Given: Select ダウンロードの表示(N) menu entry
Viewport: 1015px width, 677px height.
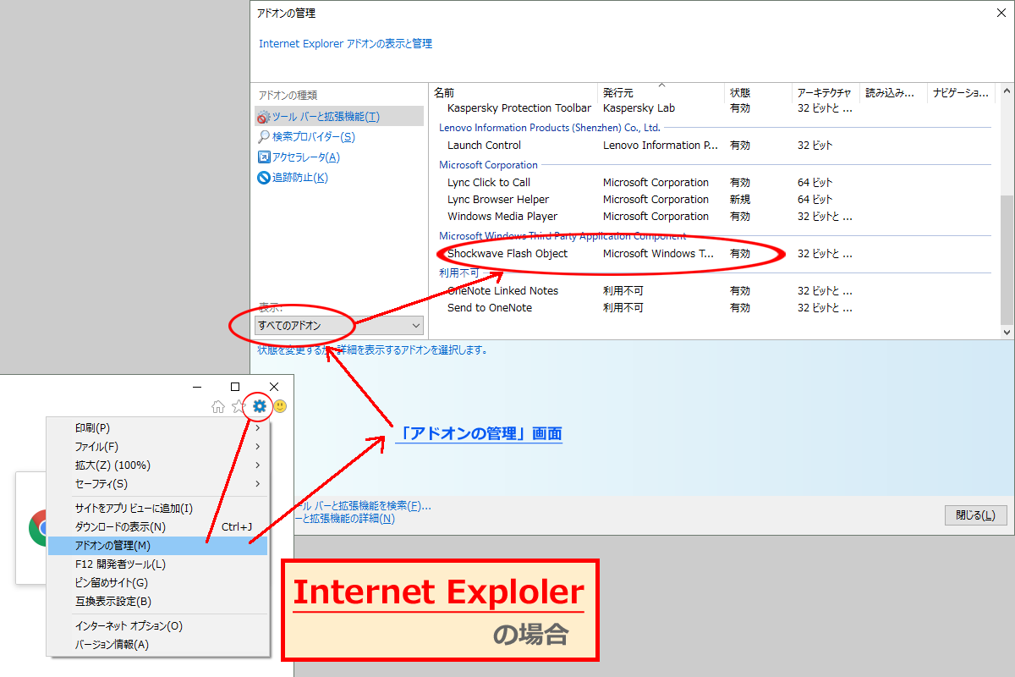Looking at the screenshot, I should (x=157, y=527).
